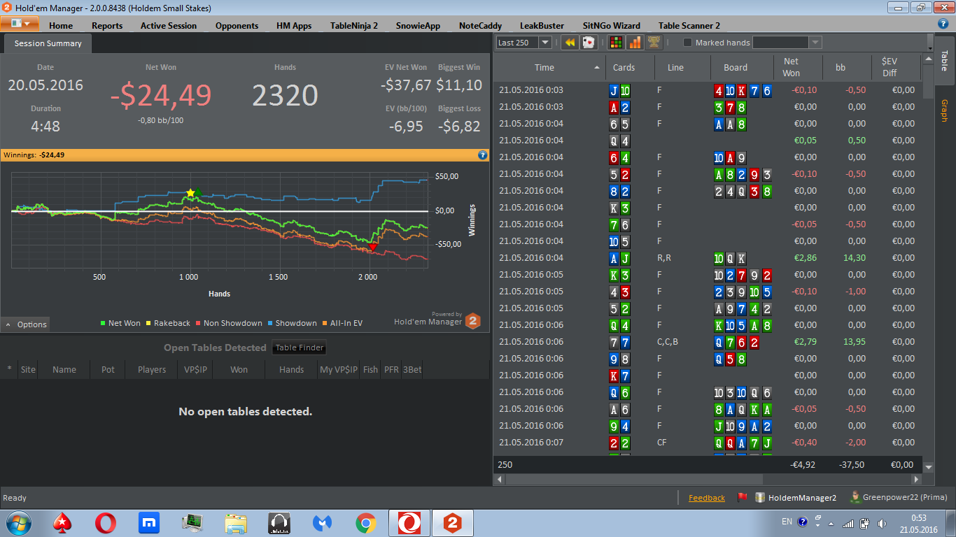Open the Table Finder

[299, 348]
